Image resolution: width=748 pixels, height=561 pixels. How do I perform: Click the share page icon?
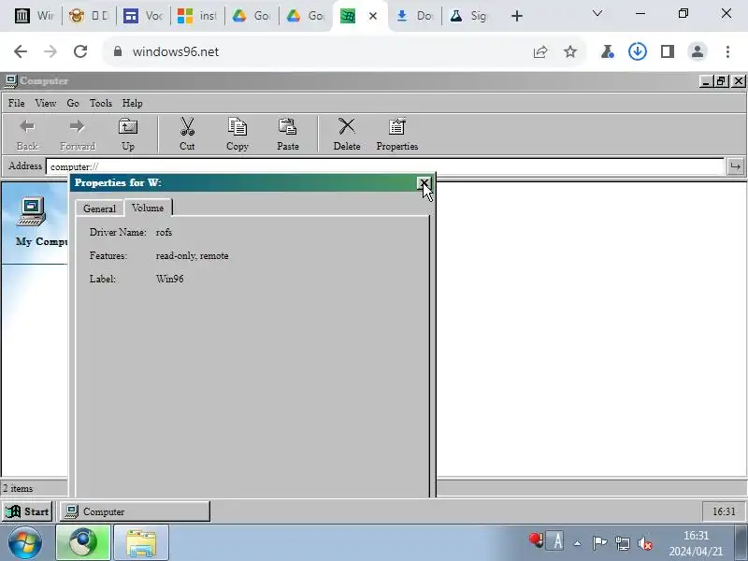click(x=540, y=51)
